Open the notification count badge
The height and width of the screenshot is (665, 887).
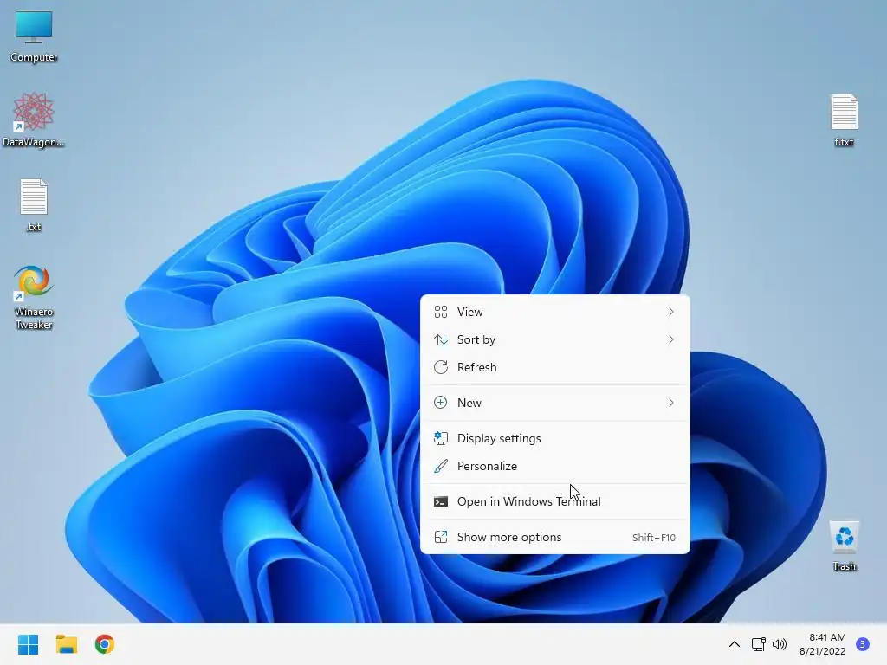pyautogui.click(x=863, y=644)
